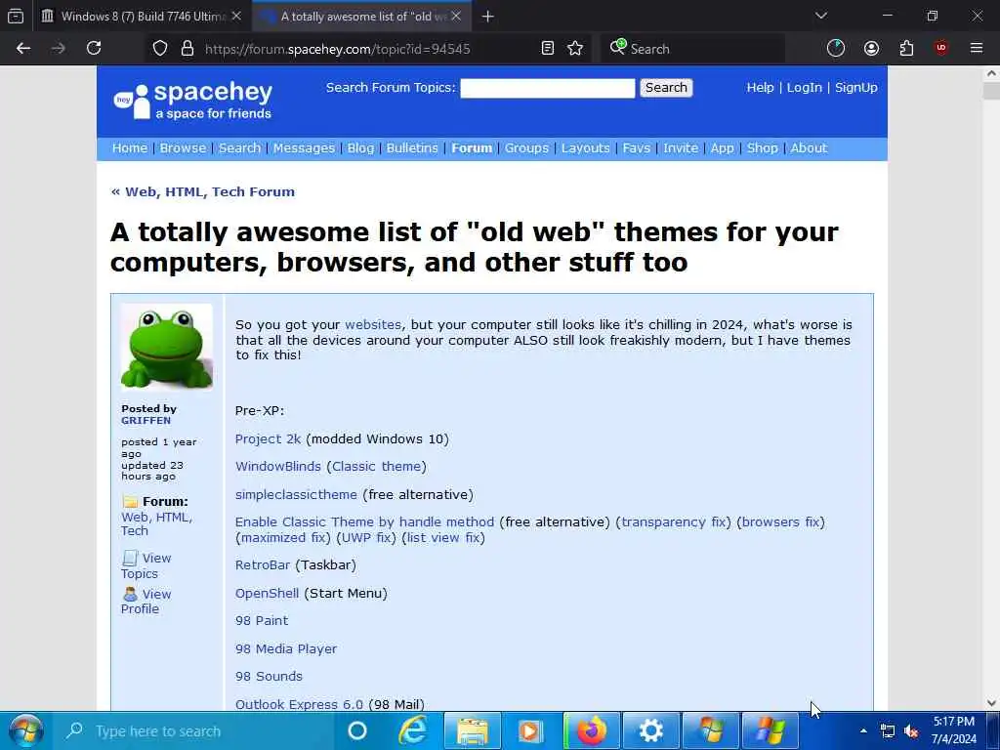This screenshot has width=1000, height=750.
Task: Close the Windows 8 Build 7746 tab
Action: pos(236,16)
